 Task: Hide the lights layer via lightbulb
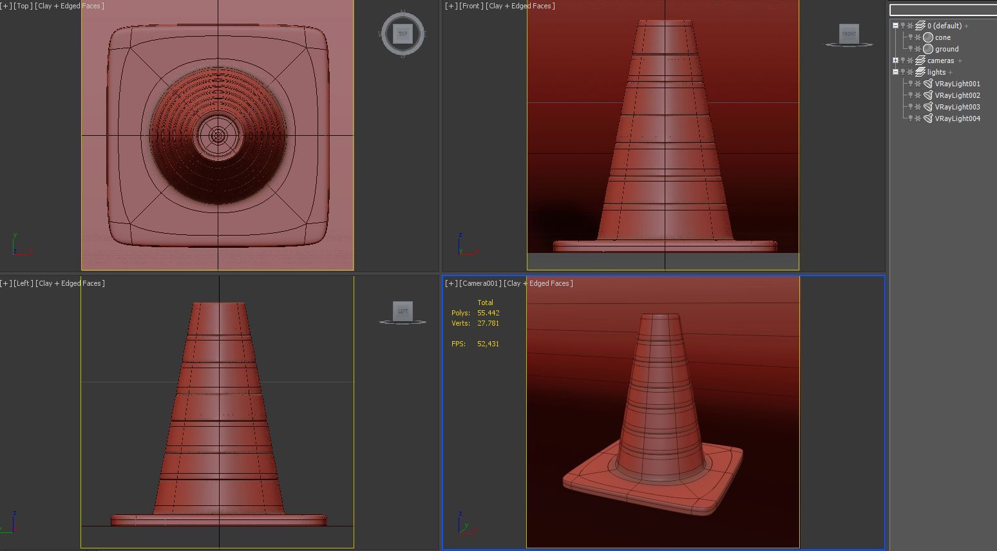(x=902, y=72)
